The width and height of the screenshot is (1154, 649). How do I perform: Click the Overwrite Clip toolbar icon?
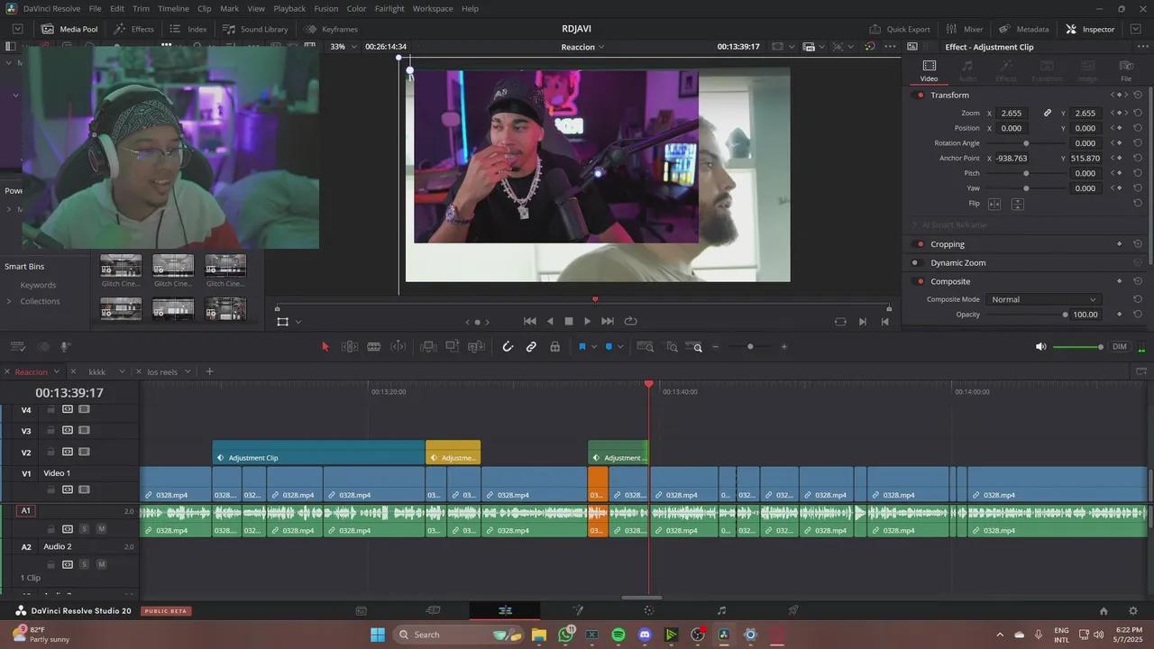[453, 347]
